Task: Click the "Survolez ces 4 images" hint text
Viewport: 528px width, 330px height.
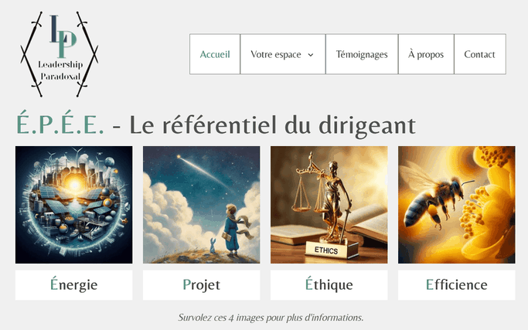Action: [271, 318]
